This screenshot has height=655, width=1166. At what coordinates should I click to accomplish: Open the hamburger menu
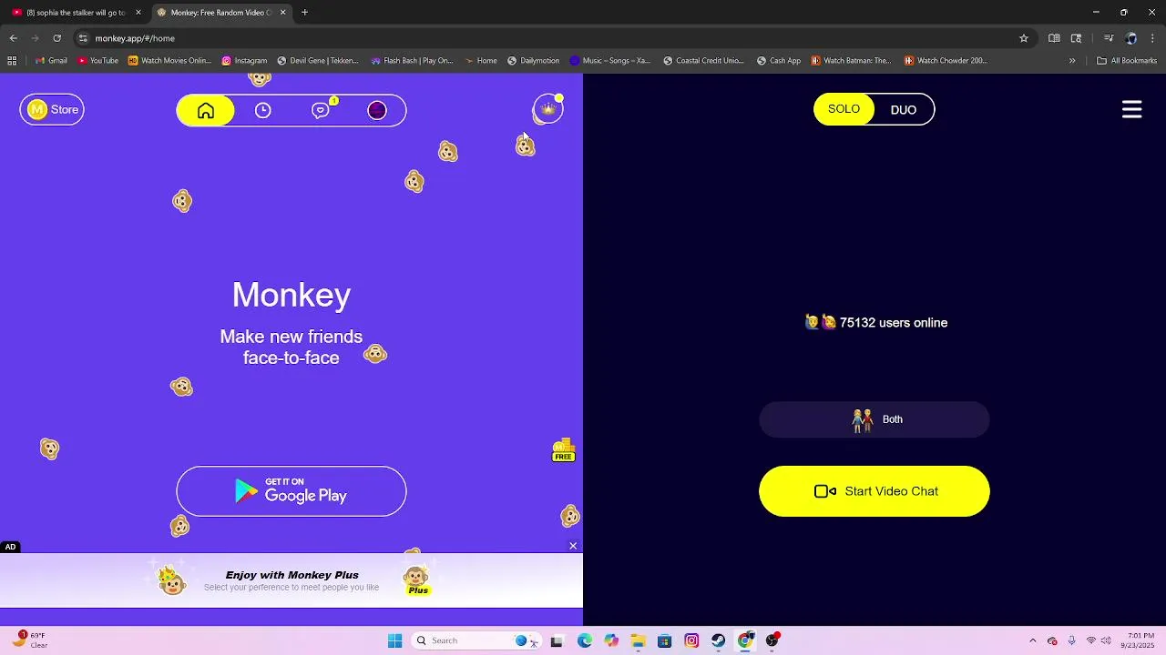[x=1131, y=109]
